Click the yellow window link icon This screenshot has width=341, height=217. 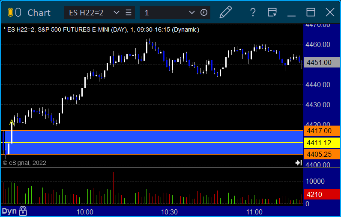point(10,12)
